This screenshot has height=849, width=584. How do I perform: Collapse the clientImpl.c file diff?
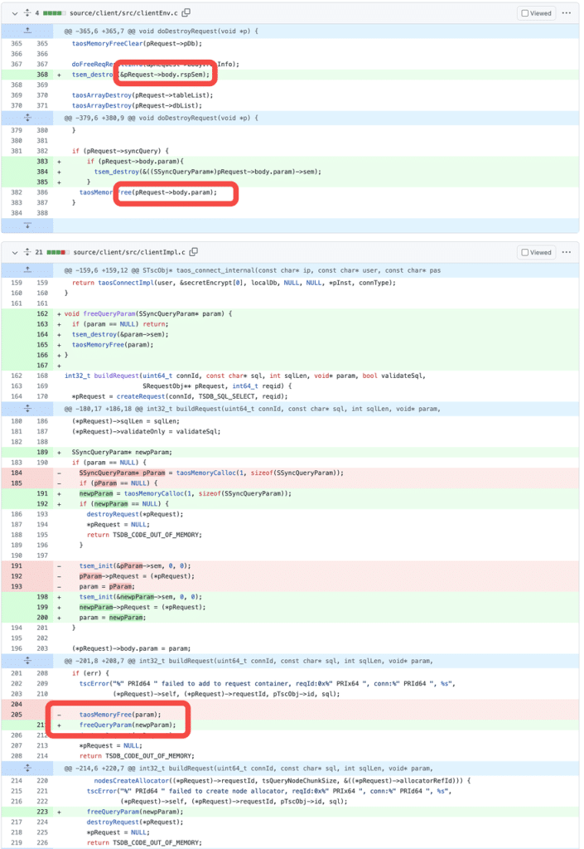12,252
